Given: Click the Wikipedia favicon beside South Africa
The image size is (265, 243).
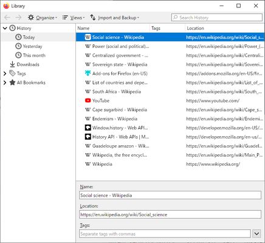Looking at the screenshot, I should [x=88, y=92].
